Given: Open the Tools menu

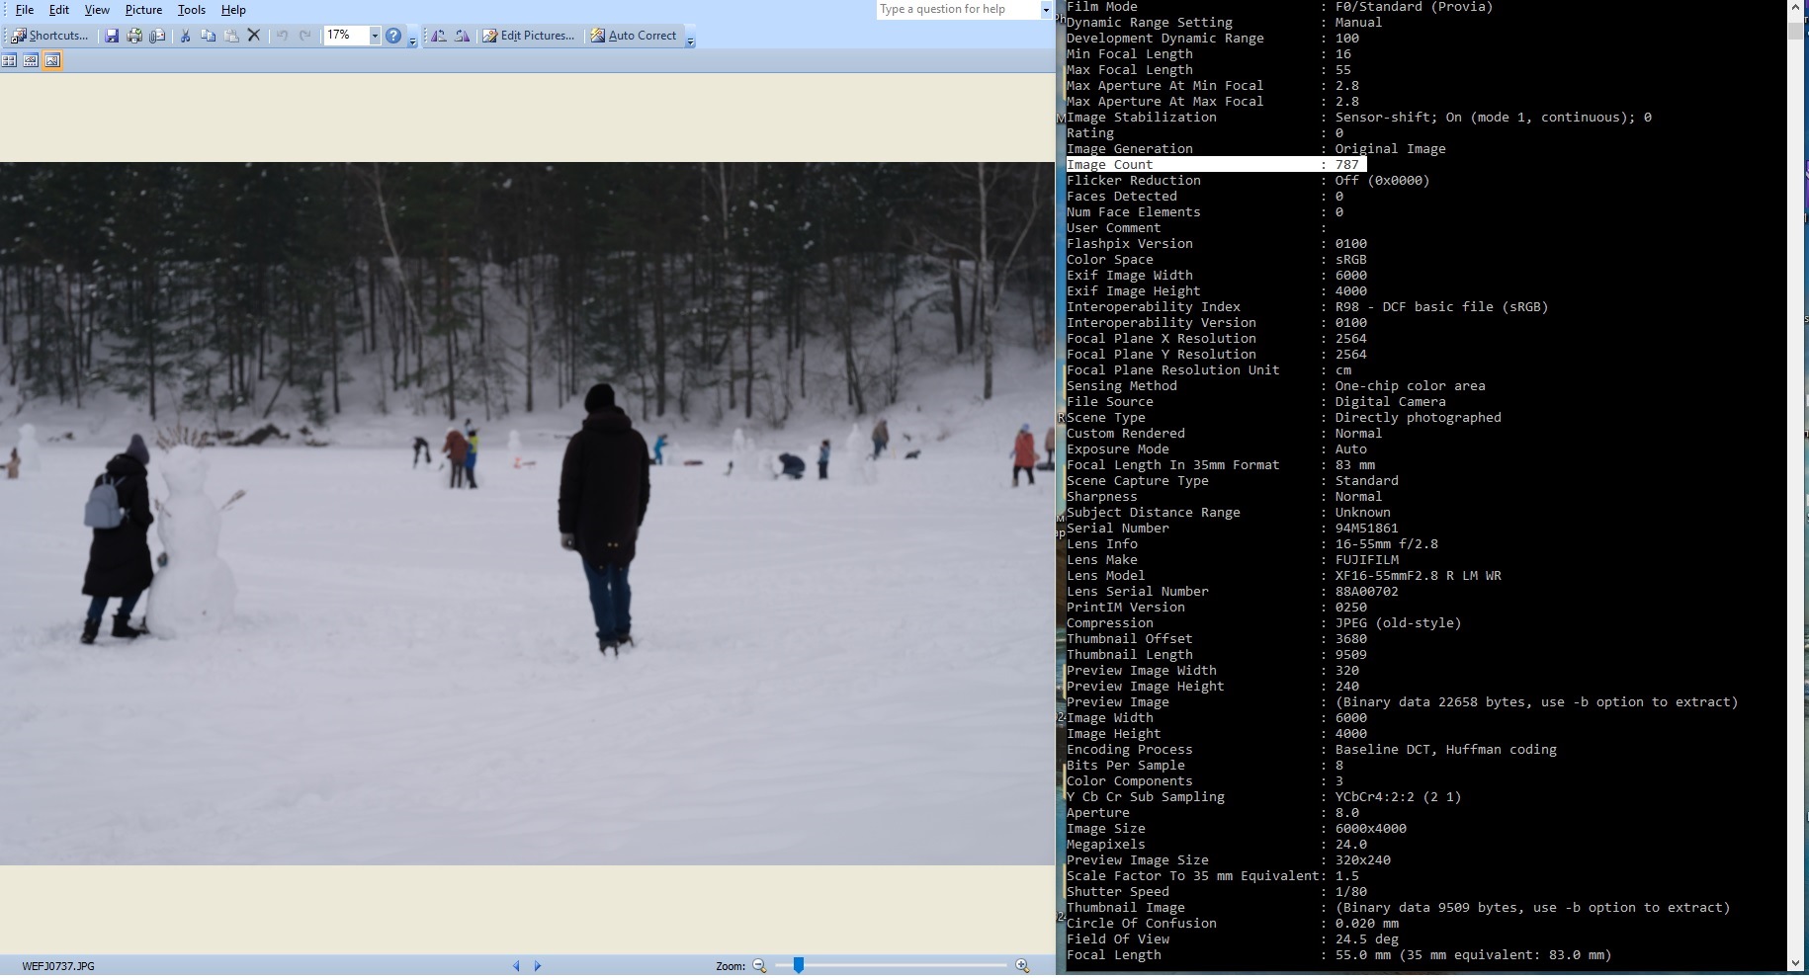Looking at the screenshot, I should [x=191, y=10].
